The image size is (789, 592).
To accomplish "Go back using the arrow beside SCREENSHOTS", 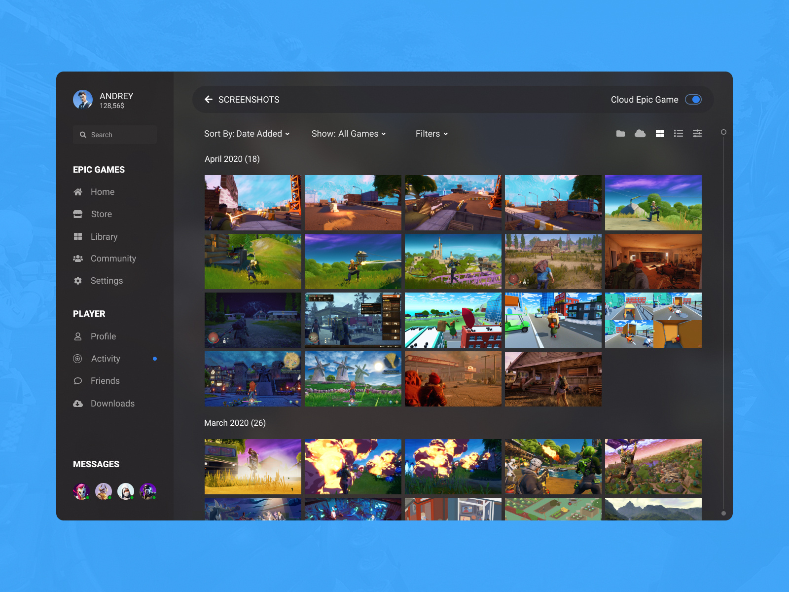I will point(209,99).
